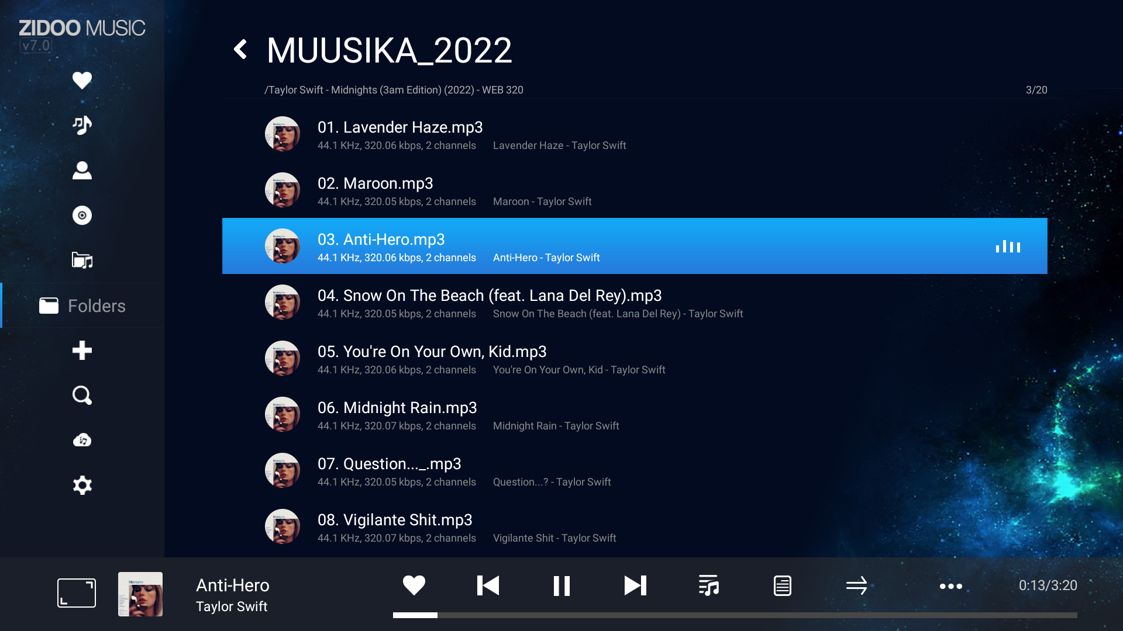Open full-screen player view icon
This screenshot has width=1123, height=631.
pyautogui.click(x=77, y=593)
